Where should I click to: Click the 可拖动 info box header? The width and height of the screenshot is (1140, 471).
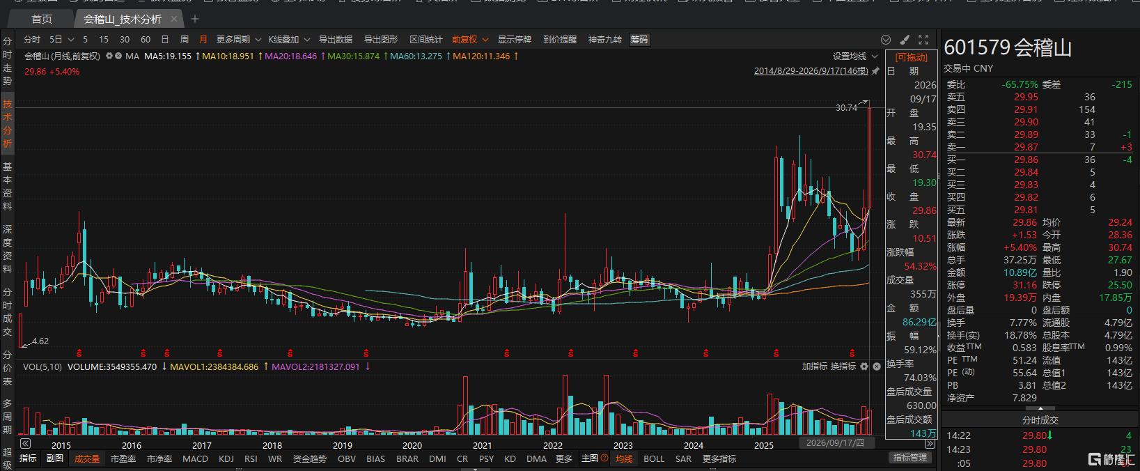(x=912, y=57)
